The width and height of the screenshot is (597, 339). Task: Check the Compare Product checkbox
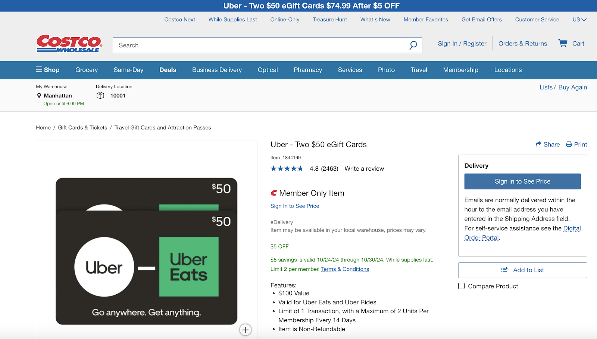[x=462, y=286]
